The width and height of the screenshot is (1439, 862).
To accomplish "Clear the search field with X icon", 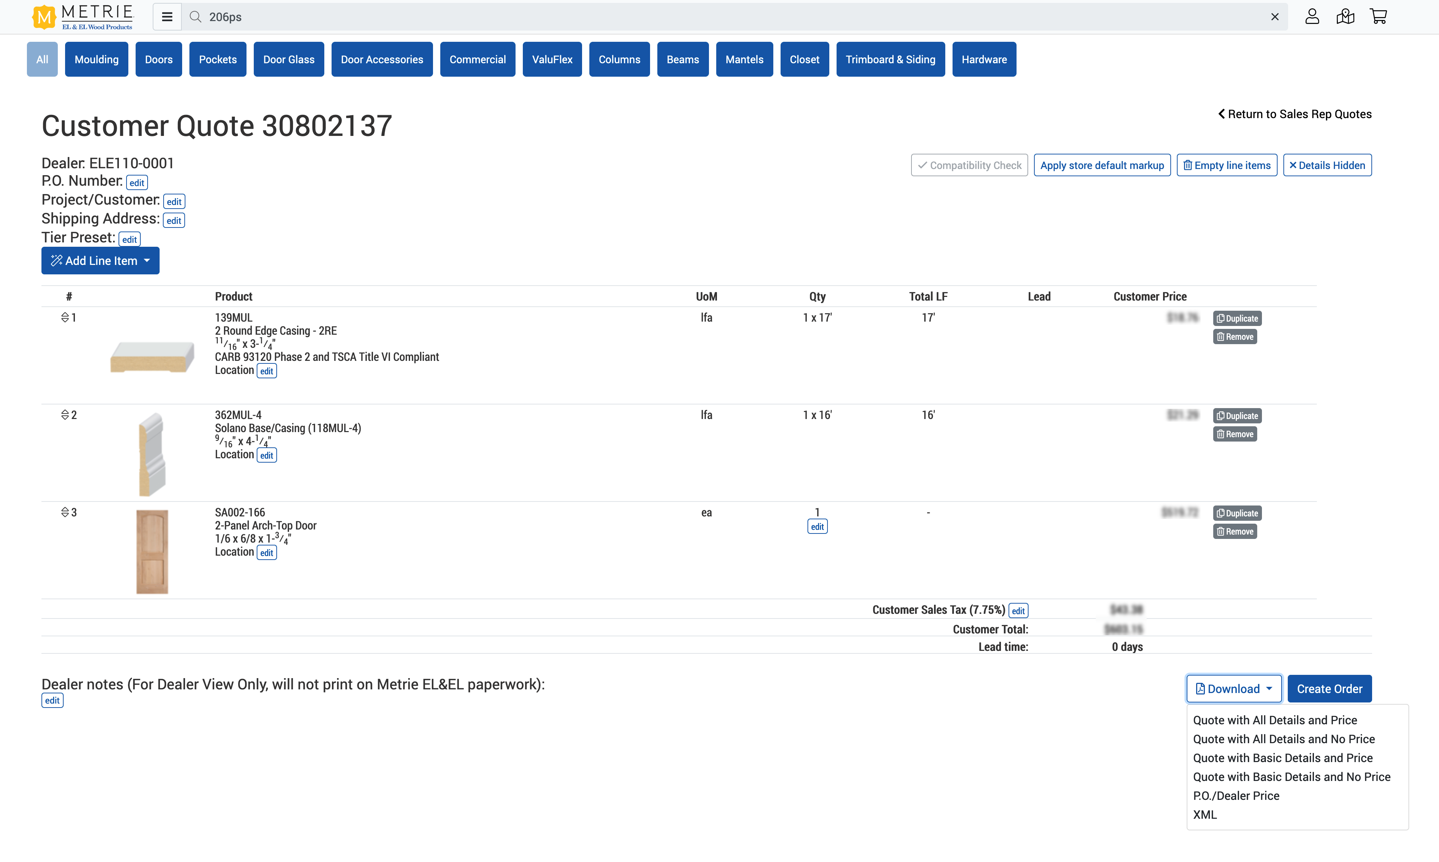I will tap(1275, 17).
